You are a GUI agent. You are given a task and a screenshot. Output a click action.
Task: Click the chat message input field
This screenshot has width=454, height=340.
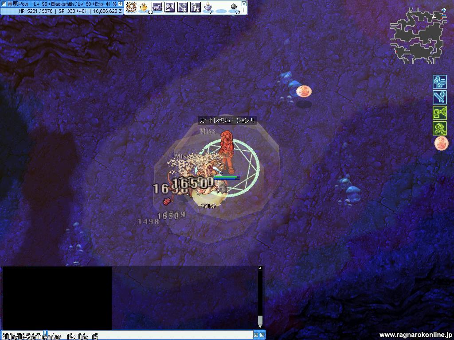pyautogui.click(x=150, y=335)
